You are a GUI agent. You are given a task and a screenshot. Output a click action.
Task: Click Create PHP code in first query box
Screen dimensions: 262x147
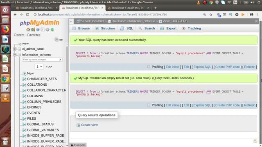coord(228,67)
